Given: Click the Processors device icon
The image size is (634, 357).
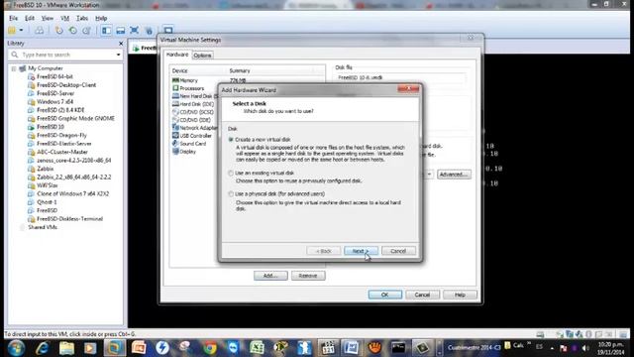Looking at the screenshot, I should tap(175, 88).
